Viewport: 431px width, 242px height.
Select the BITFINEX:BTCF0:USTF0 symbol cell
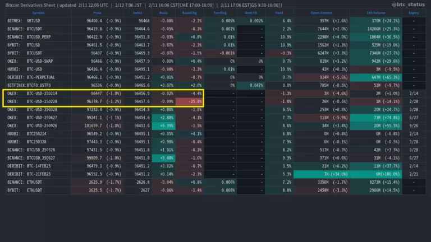click(x=38, y=85)
